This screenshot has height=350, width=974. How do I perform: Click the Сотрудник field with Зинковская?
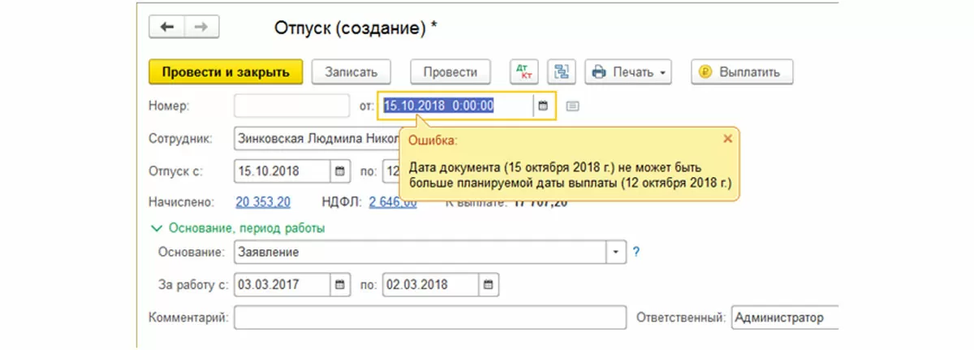click(x=317, y=138)
